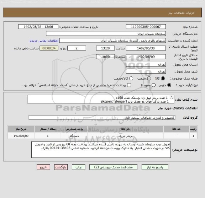
Task: Click the جزئیات اطلاعات نیاز page title
Action: point(182,13)
